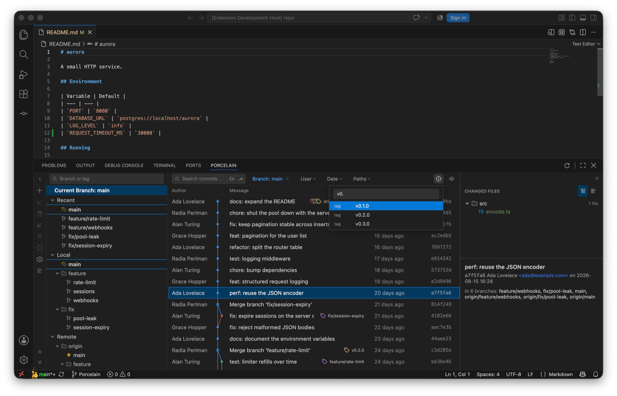Select tag v0.2.0 from suggestion list
This screenshot has height=396, width=617.
386,215
